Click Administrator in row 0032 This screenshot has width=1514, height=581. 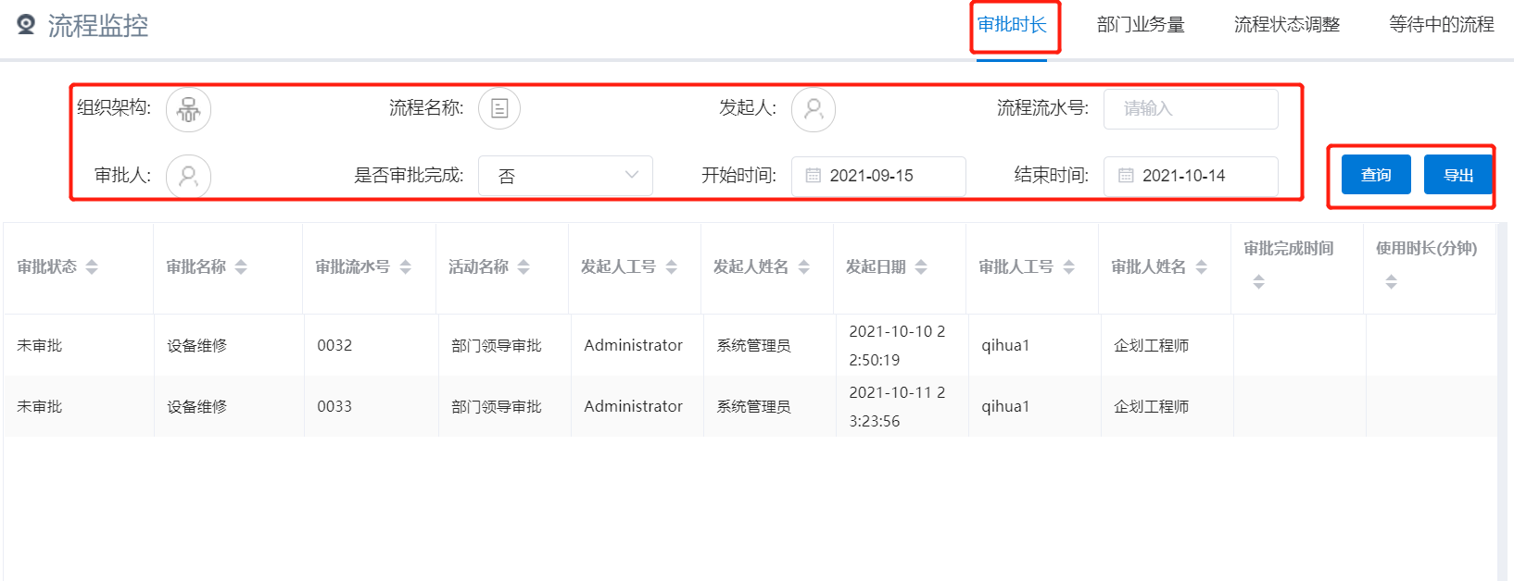click(633, 345)
